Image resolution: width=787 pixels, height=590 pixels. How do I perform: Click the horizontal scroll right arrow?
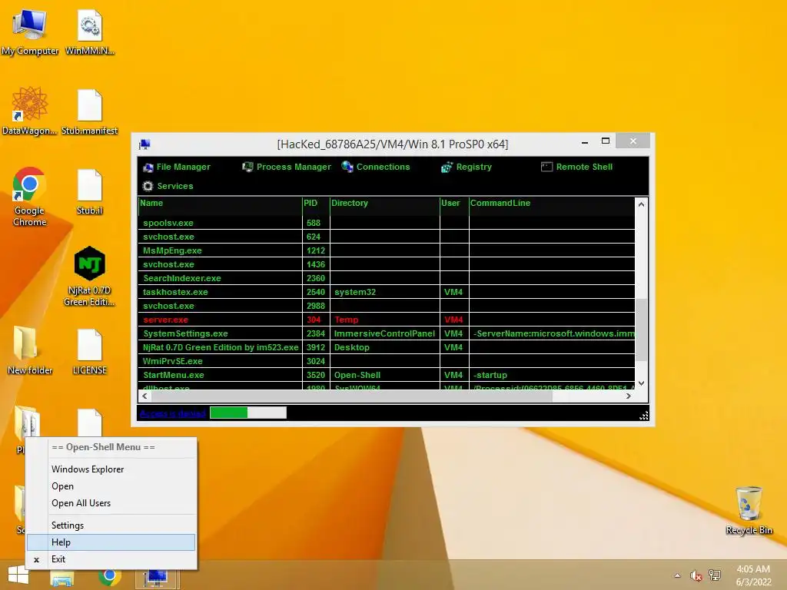click(x=629, y=396)
